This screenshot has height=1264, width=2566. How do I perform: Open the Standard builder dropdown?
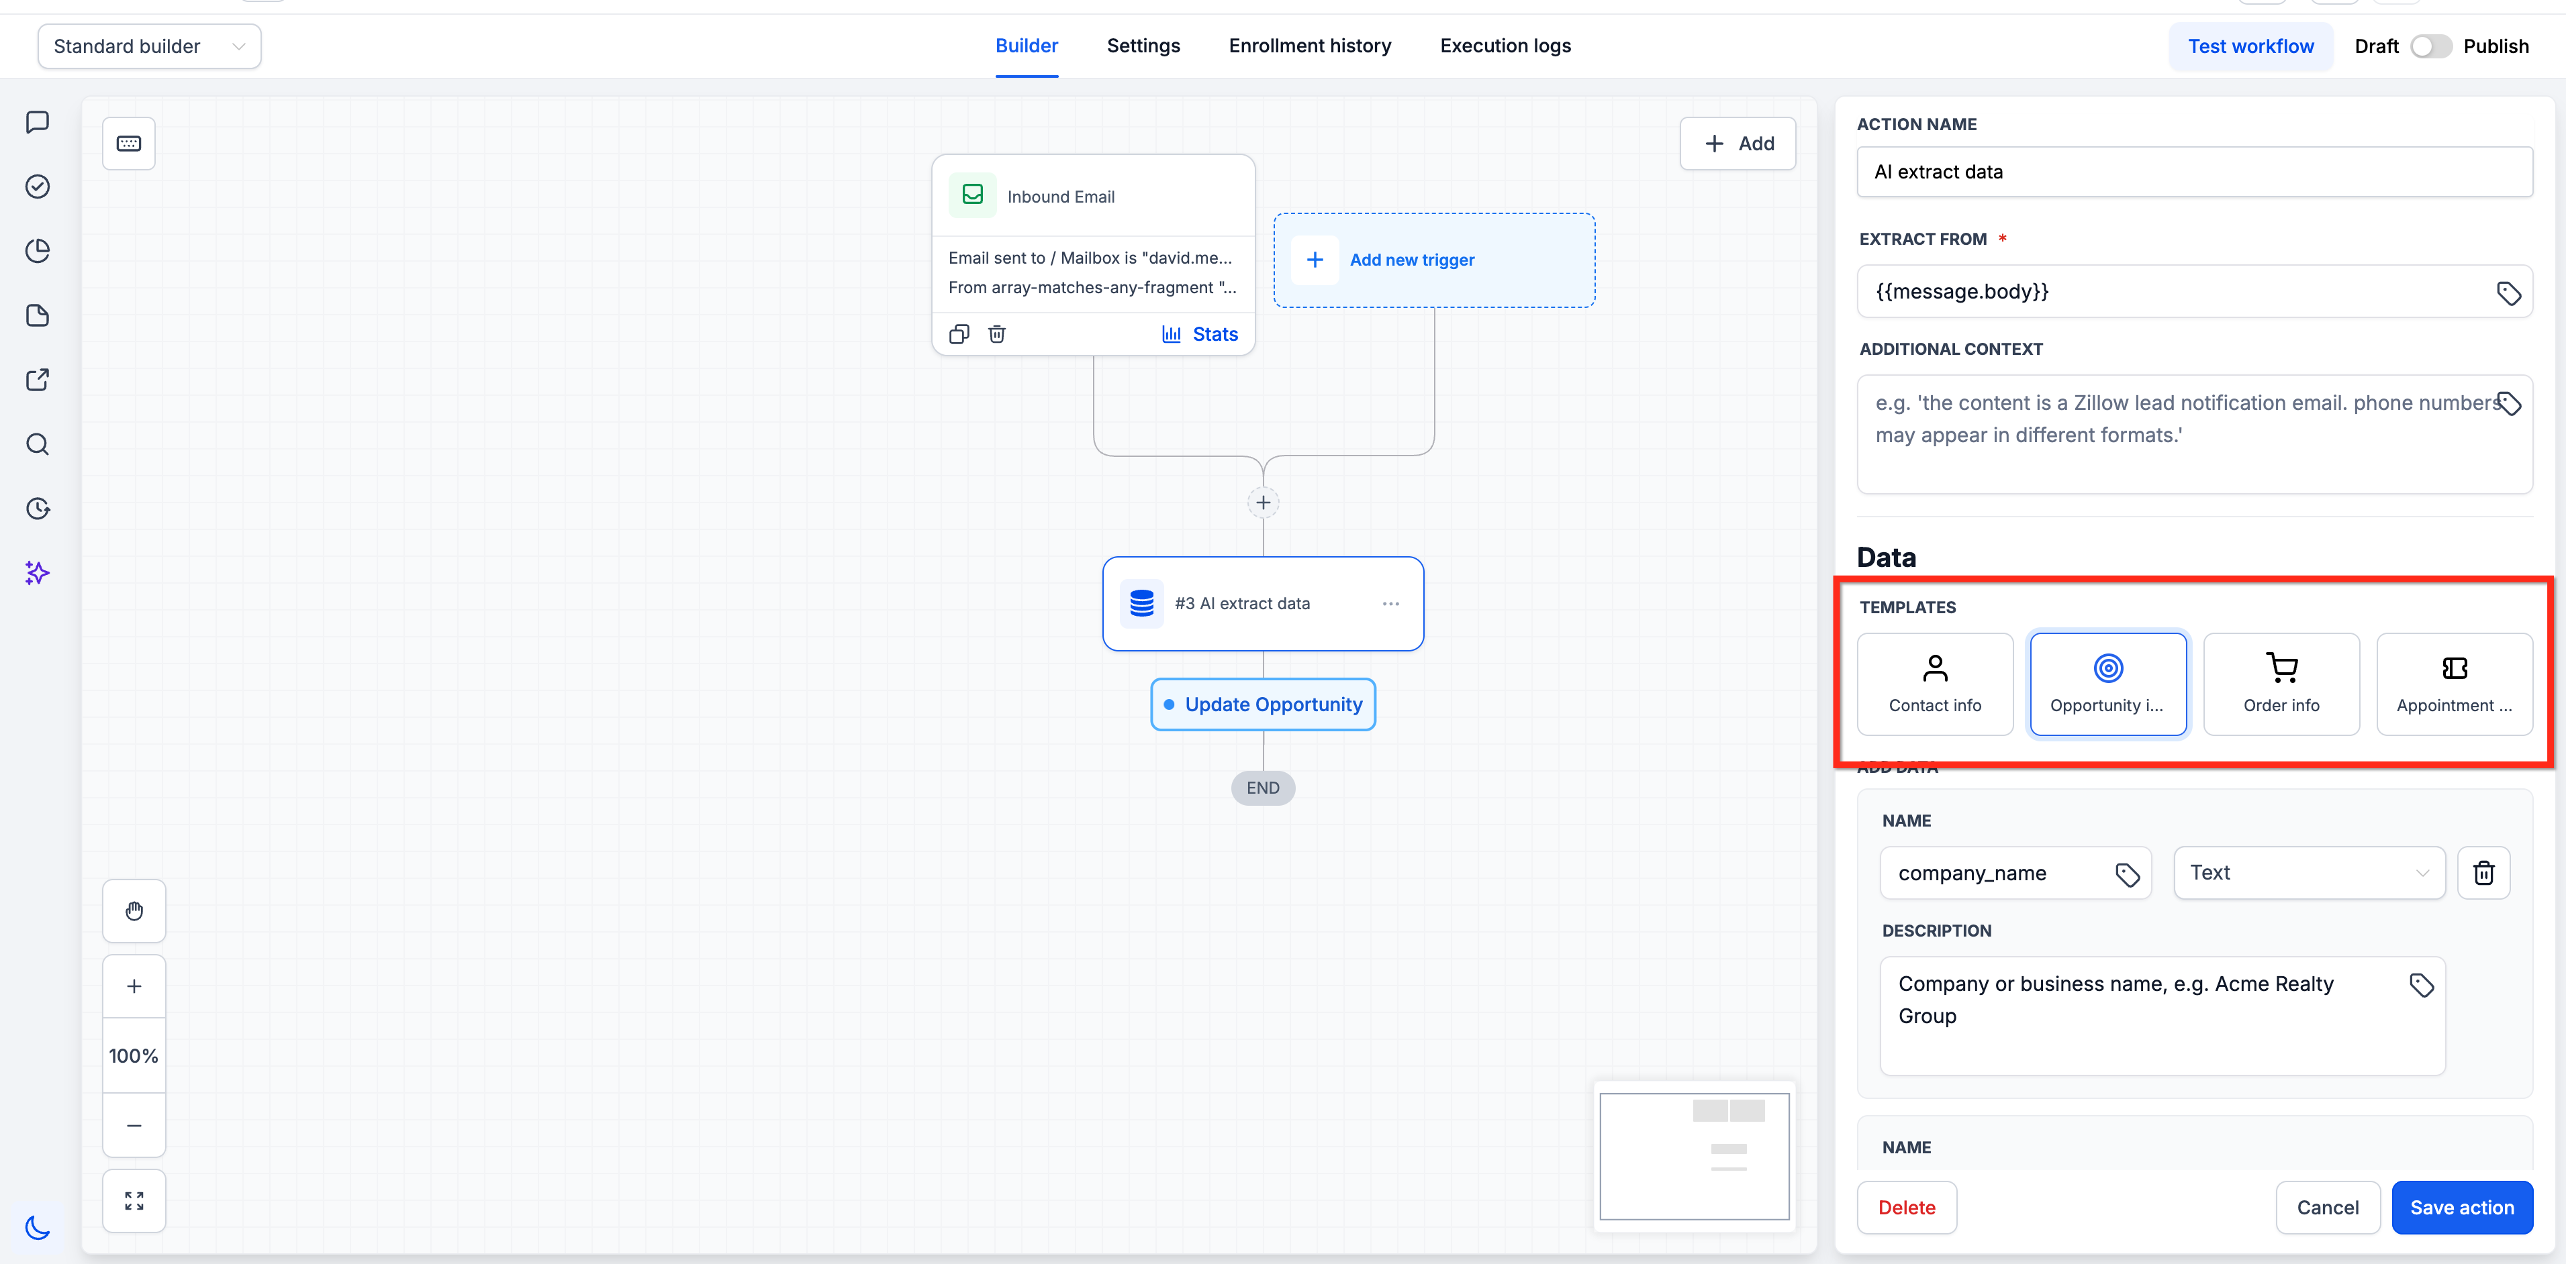(150, 47)
